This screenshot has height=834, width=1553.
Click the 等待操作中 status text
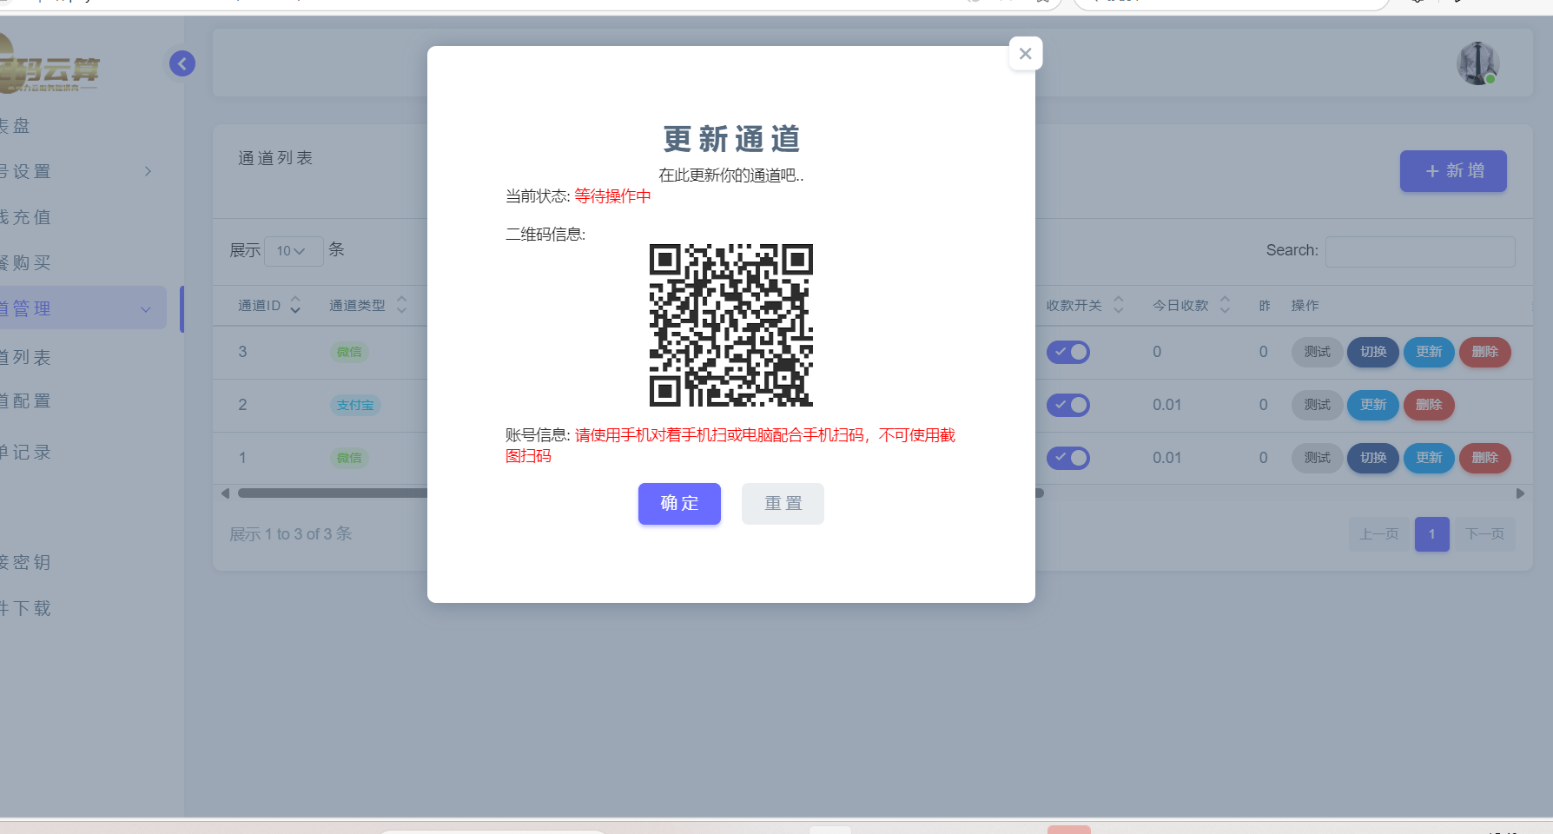click(x=612, y=196)
